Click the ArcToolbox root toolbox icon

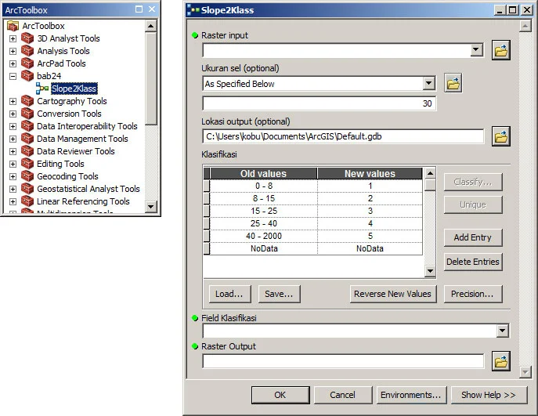13,26
